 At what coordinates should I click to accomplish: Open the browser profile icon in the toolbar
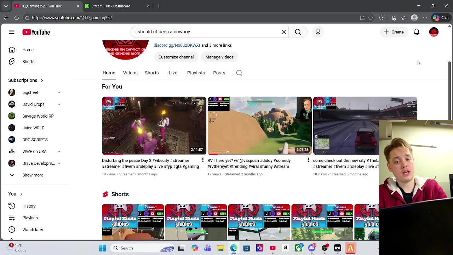coord(414,18)
